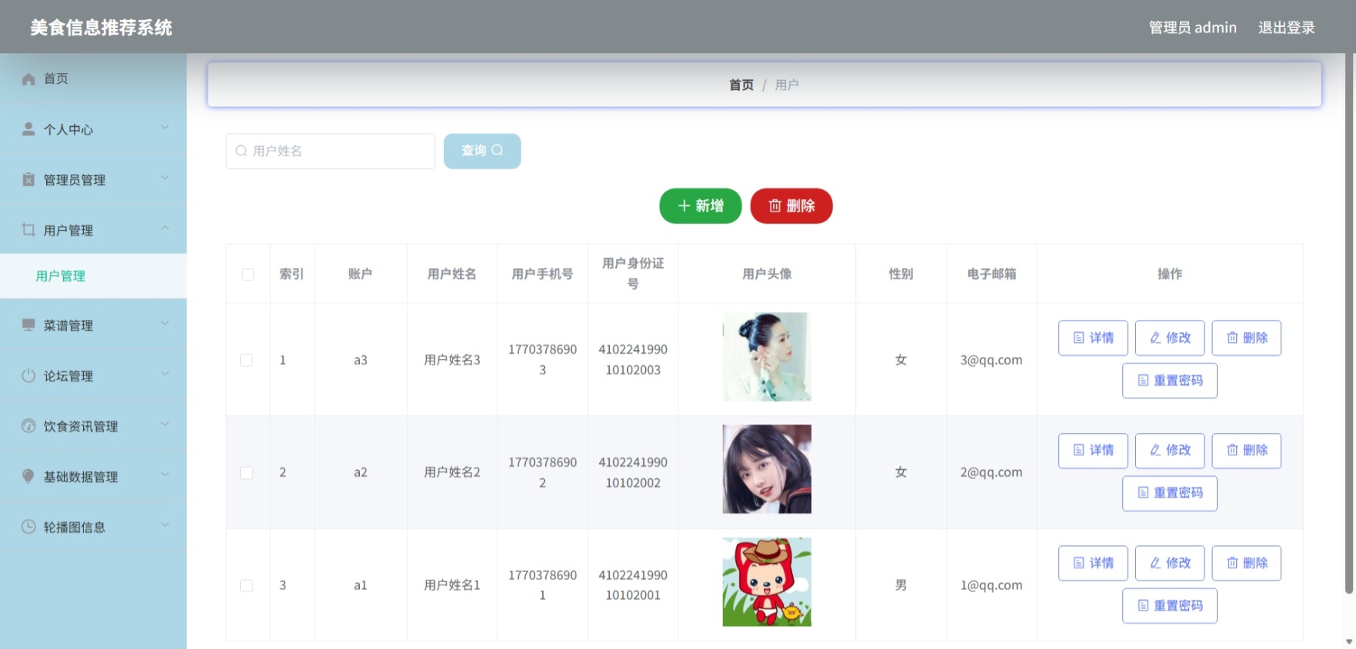This screenshot has width=1356, height=649.
Task: Click 重置密码 for user a1
Action: point(1170,606)
